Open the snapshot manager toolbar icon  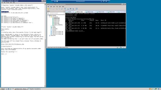[62, 9]
